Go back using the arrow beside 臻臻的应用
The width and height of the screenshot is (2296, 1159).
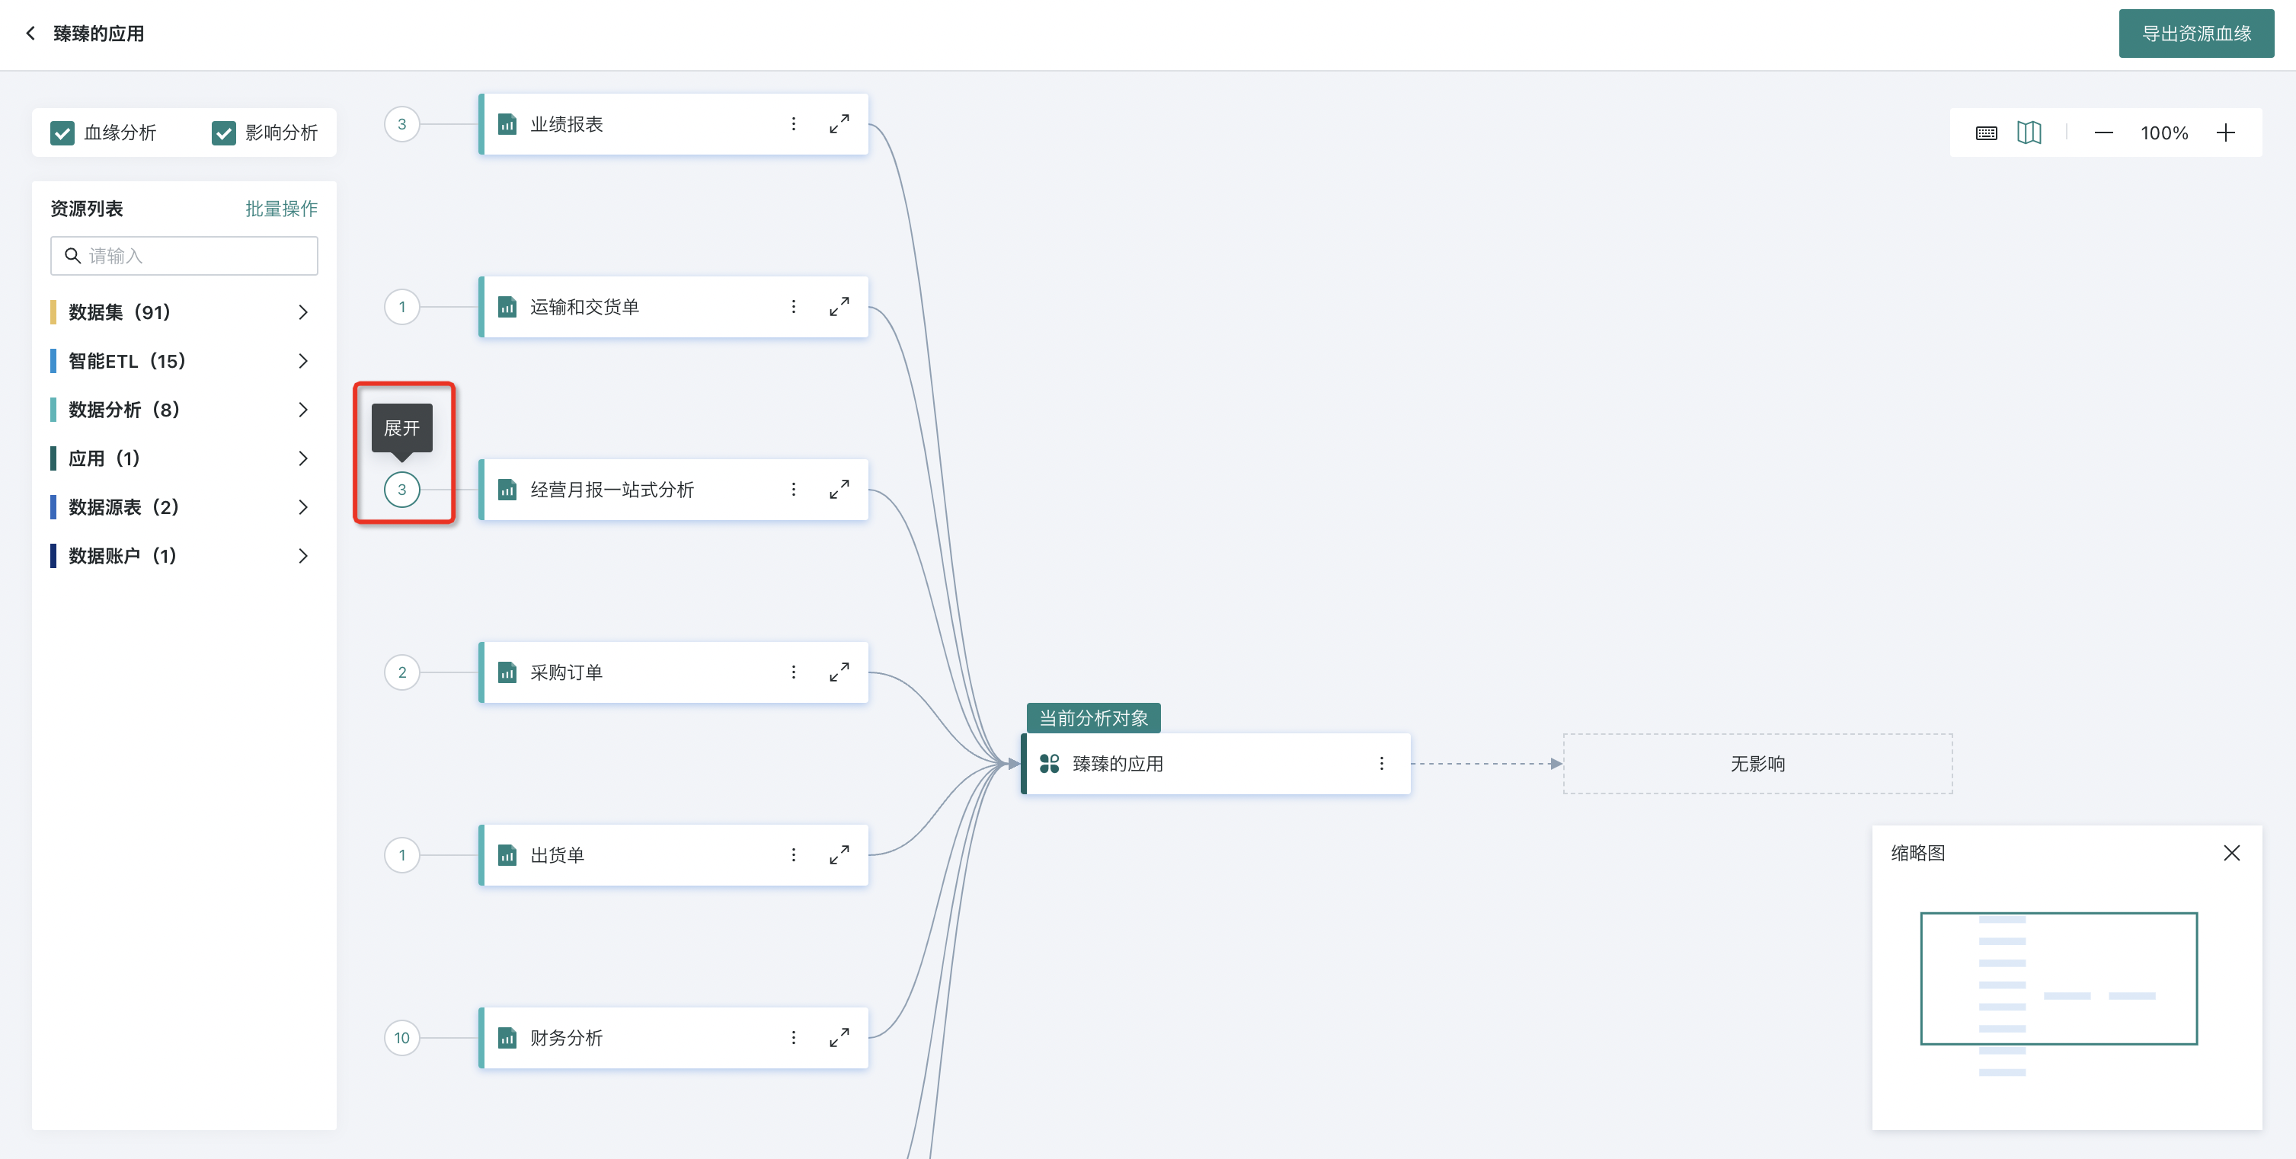pyautogui.click(x=31, y=33)
